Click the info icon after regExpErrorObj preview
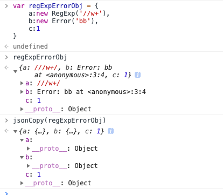This screenshot has height=195, width=223. (137, 75)
